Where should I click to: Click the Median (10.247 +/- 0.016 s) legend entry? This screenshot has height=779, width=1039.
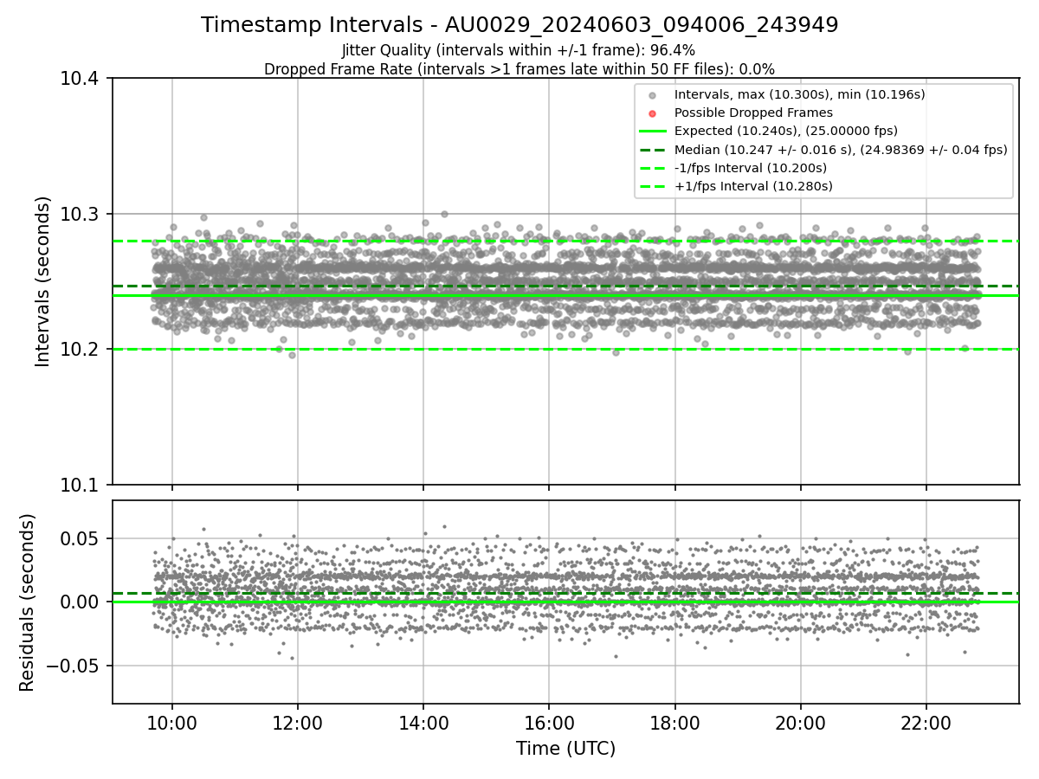coord(841,150)
